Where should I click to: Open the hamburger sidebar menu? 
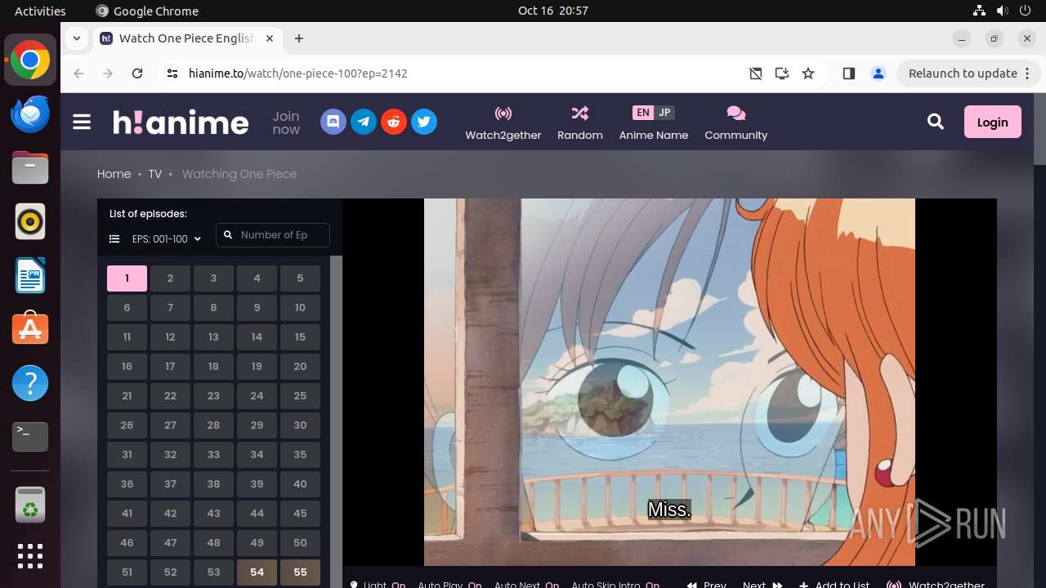pyautogui.click(x=82, y=122)
